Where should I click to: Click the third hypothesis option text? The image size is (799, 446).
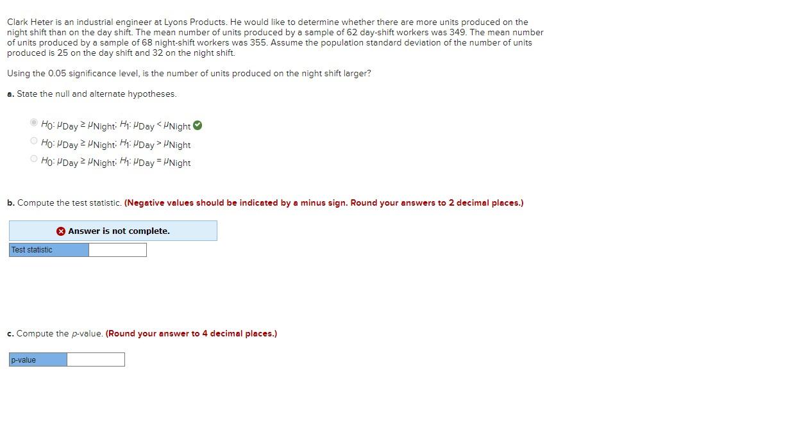tap(115, 162)
